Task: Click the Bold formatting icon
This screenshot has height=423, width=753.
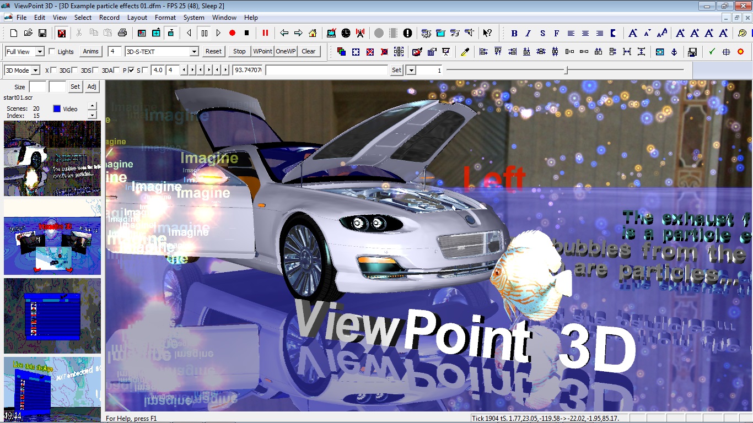Action: click(x=514, y=33)
